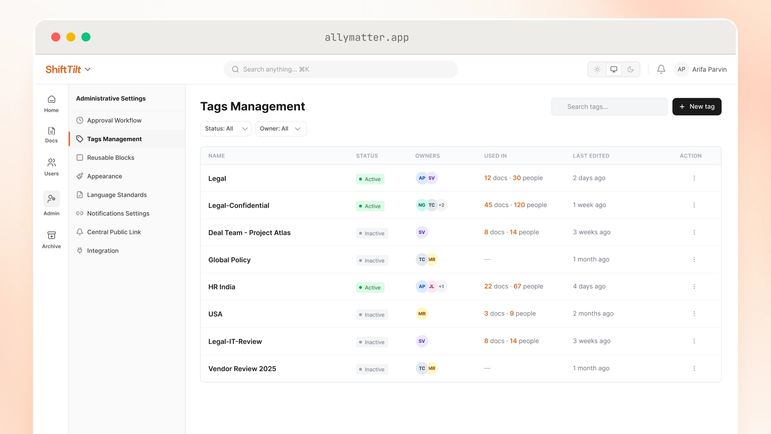Screen dimensions: 771x434
Task: Open action menu for Vendor Review 2025
Action: pyautogui.click(x=694, y=368)
